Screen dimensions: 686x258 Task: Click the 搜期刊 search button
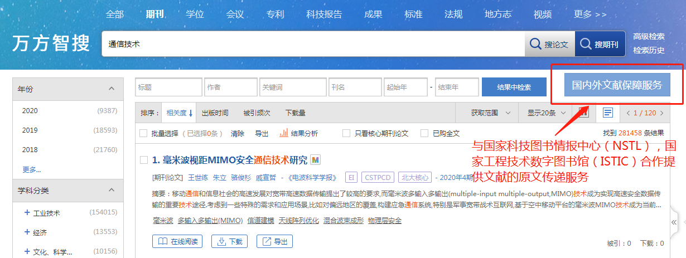(600, 45)
